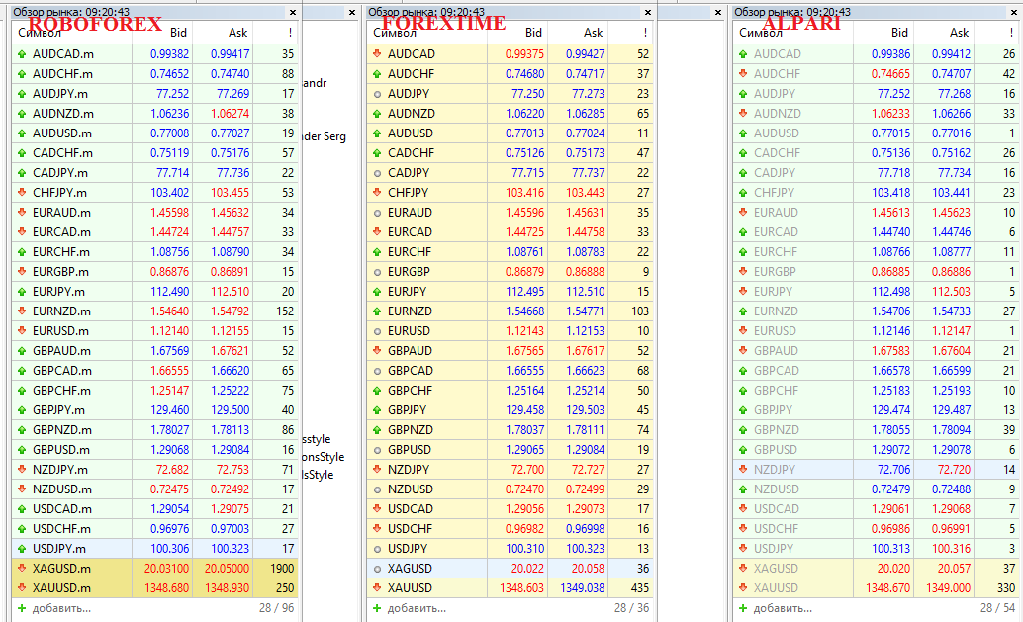Select USDJPY row in Alpari market watch
1023x622 pixels.
click(876, 549)
